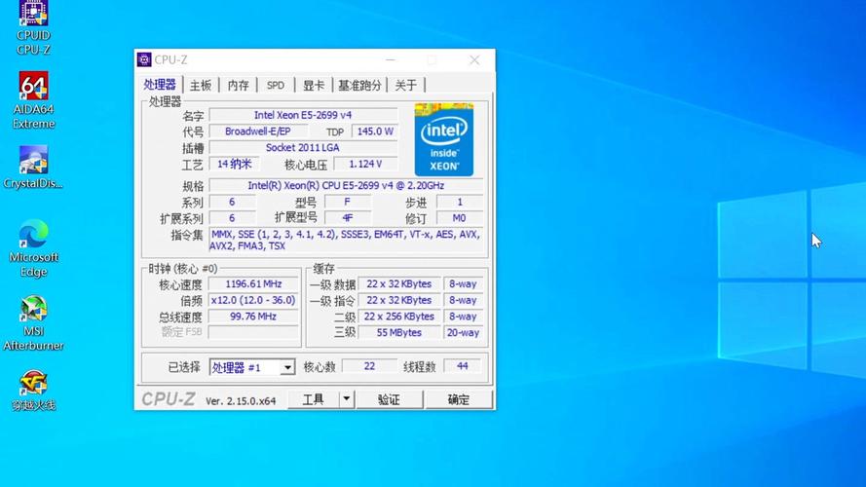Click the core speed value 1196.61 MHz
The image size is (866, 487).
coord(253,283)
